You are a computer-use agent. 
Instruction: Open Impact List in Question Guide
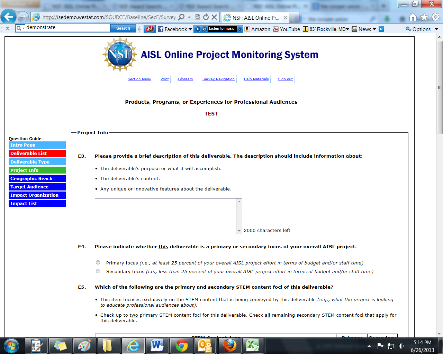coord(37,203)
